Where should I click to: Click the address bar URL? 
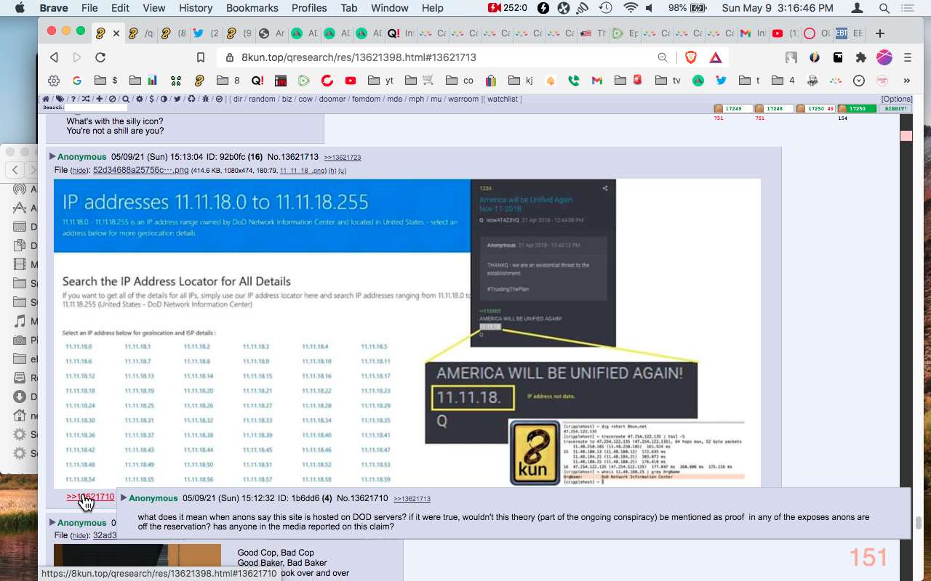(359, 57)
